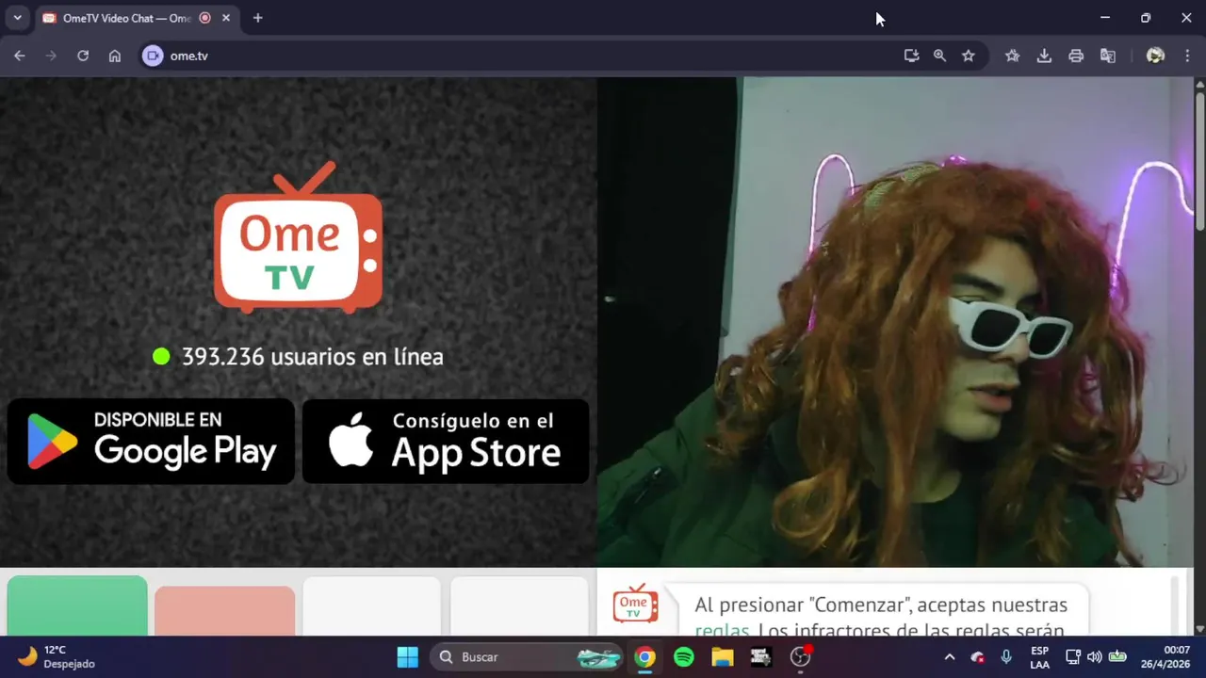Image resolution: width=1206 pixels, height=678 pixels.
Task: Open the translate page icon
Action: (x=1108, y=56)
